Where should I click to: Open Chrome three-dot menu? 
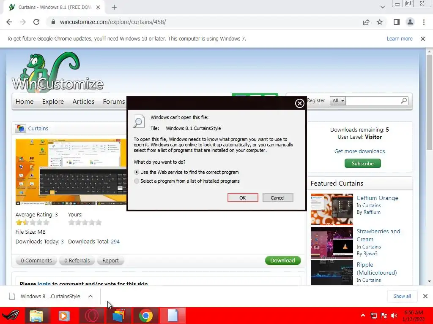pyautogui.click(x=424, y=22)
